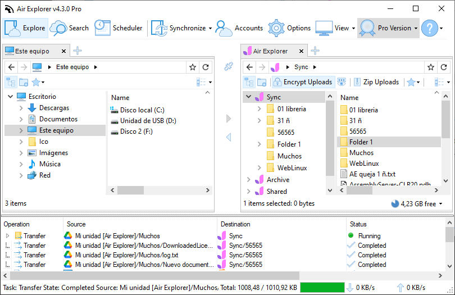
Task: Go back in left pane
Action: pyautogui.click(x=11, y=67)
